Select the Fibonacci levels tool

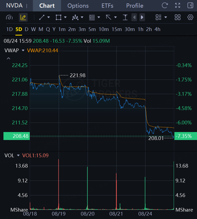(x=92, y=17)
